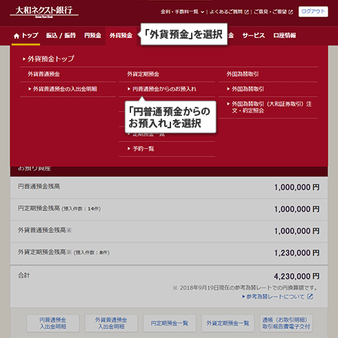Open 外貨普通預金の入出金明細 link
This screenshot has width=338, height=338.
click(63, 89)
